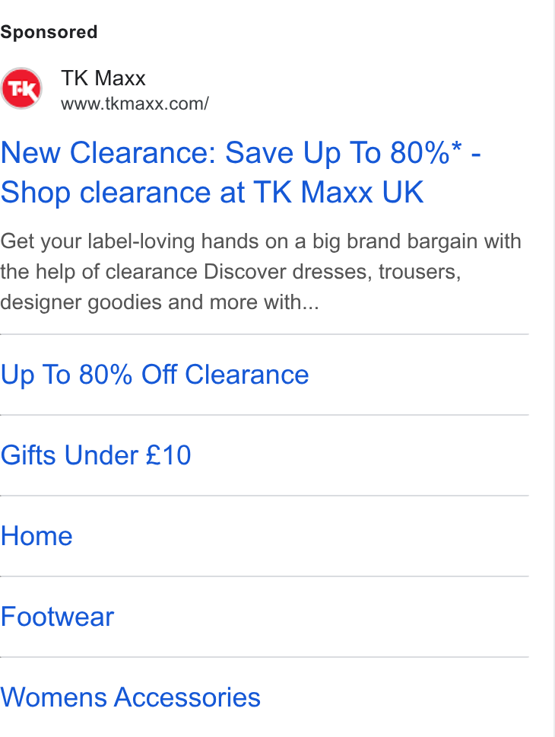Click the '80%*' in the blue headline
555x737 pixels.
click(426, 153)
